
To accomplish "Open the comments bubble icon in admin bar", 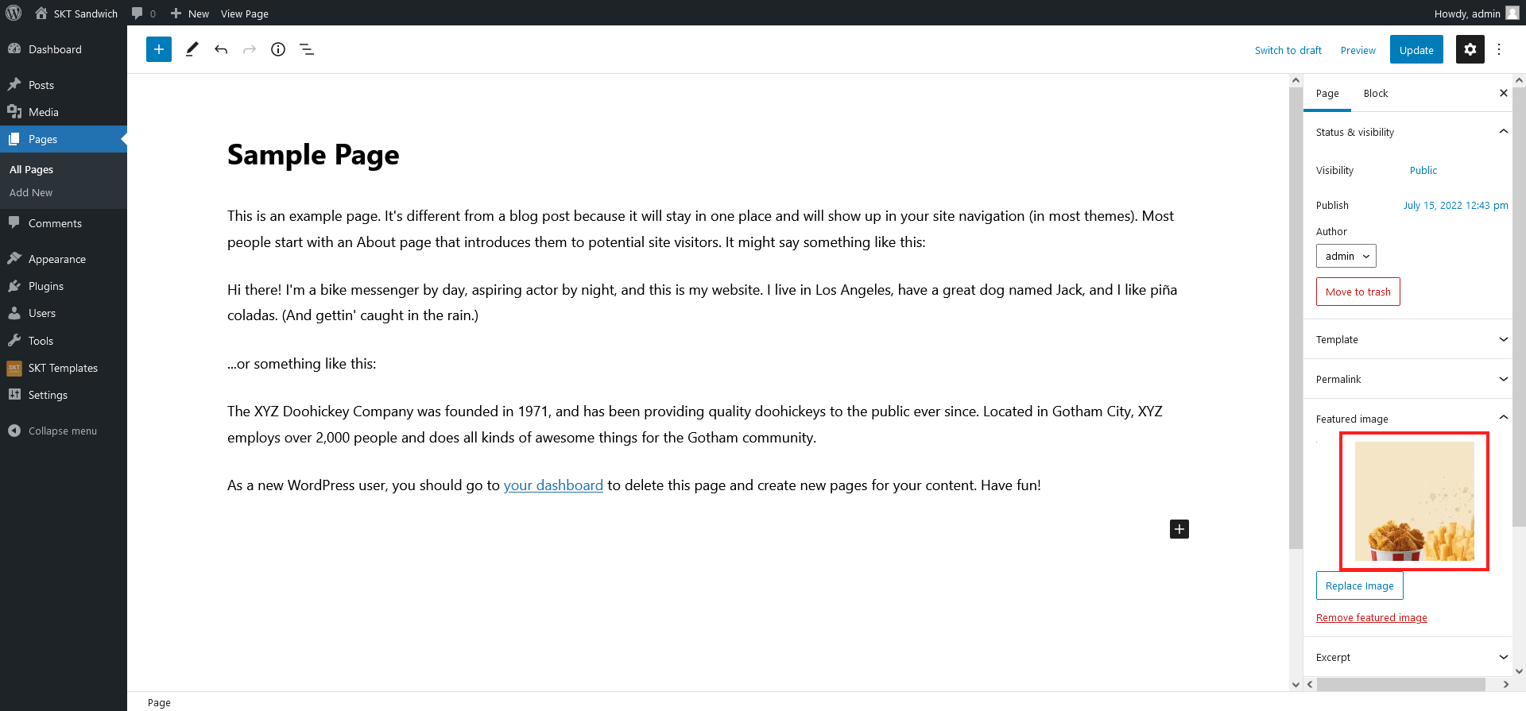I will pyautogui.click(x=143, y=14).
